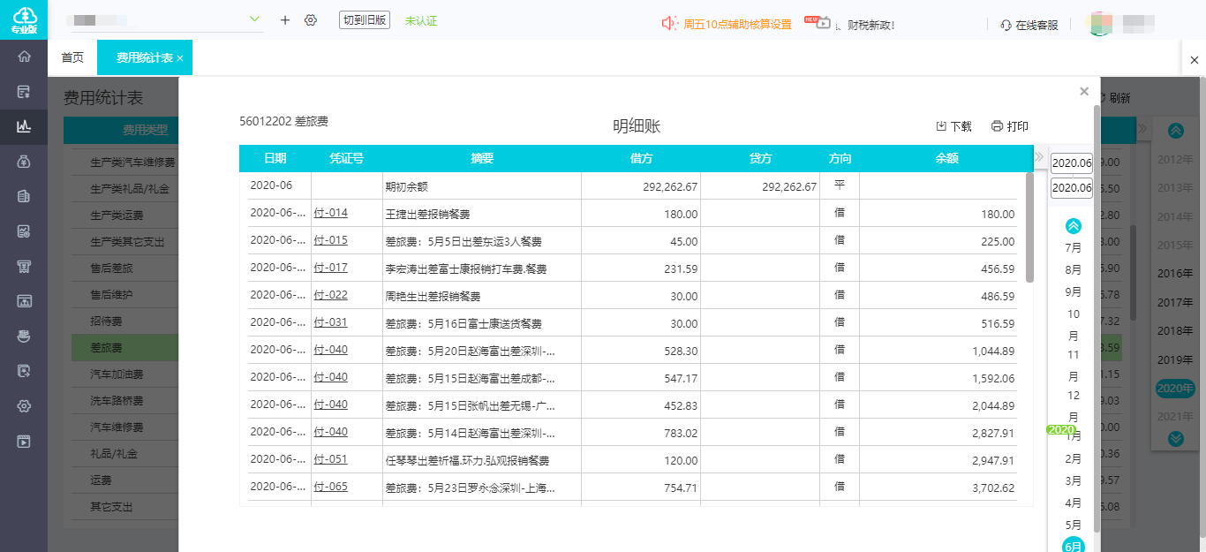1206x552 pixels.
Task: Open voucher 付-065
Action: pyautogui.click(x=331, y=487)
